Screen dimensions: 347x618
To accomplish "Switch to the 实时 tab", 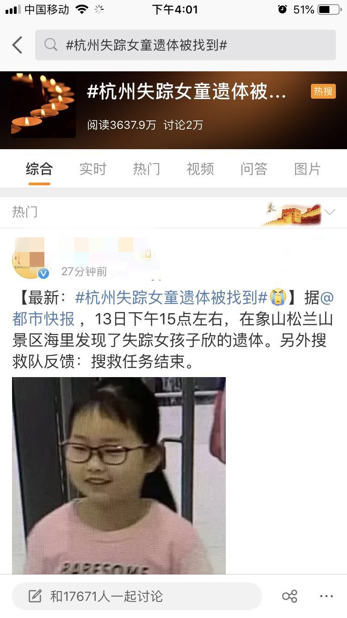I will coord(93,169).
